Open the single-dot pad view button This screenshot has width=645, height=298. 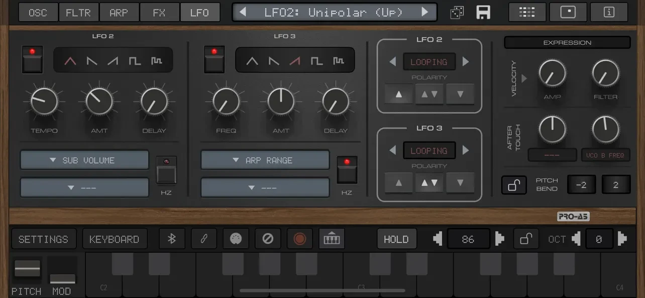point(568,12)
